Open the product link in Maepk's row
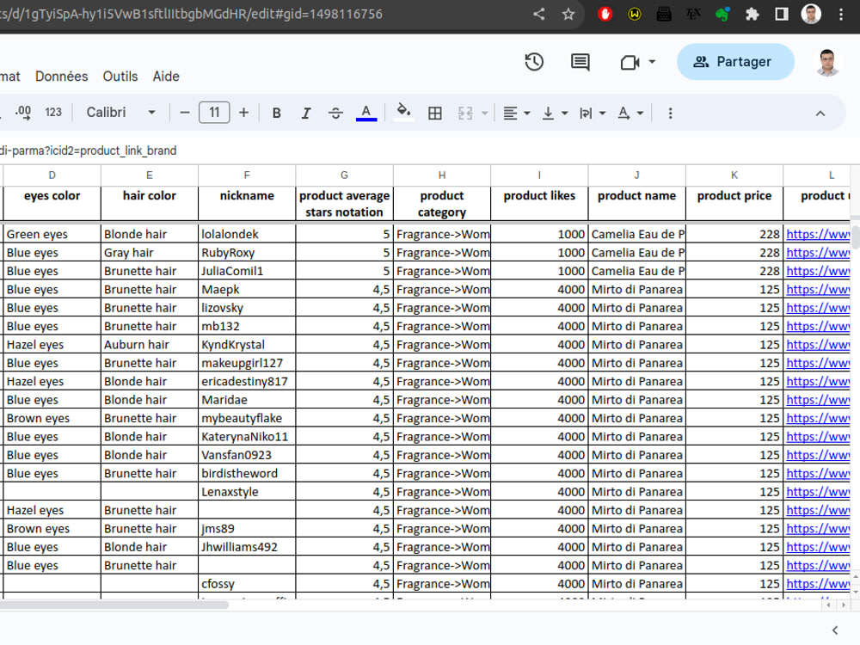 coord(818,290)
